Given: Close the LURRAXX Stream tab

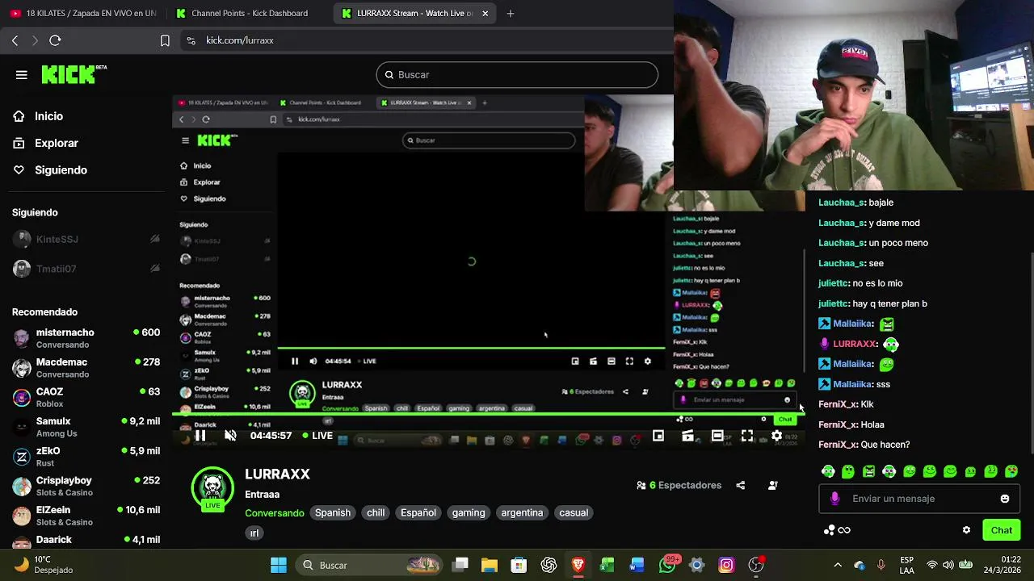Looking at the screenshot, I should (x=485, y=13).
